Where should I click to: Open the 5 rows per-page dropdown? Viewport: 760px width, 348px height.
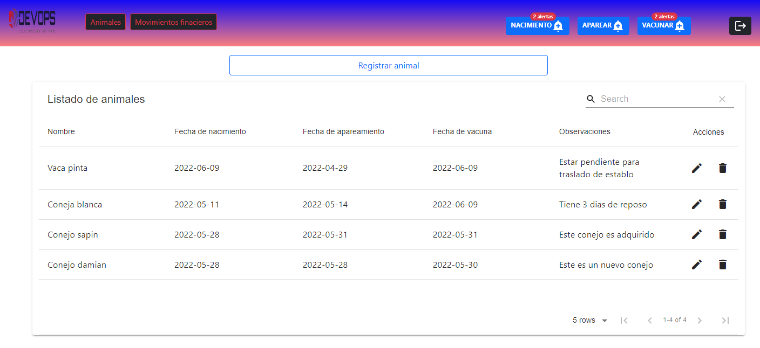tap(590, 321)
